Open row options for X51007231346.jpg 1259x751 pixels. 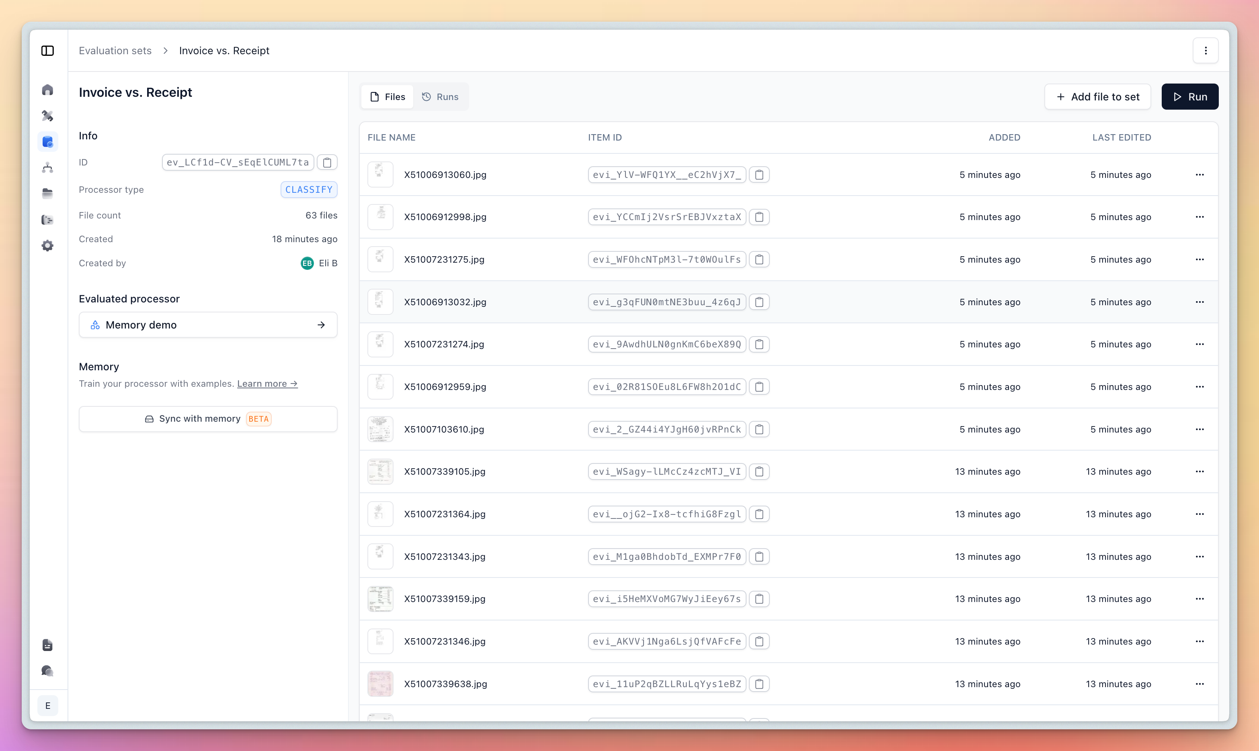[1199, 641]
